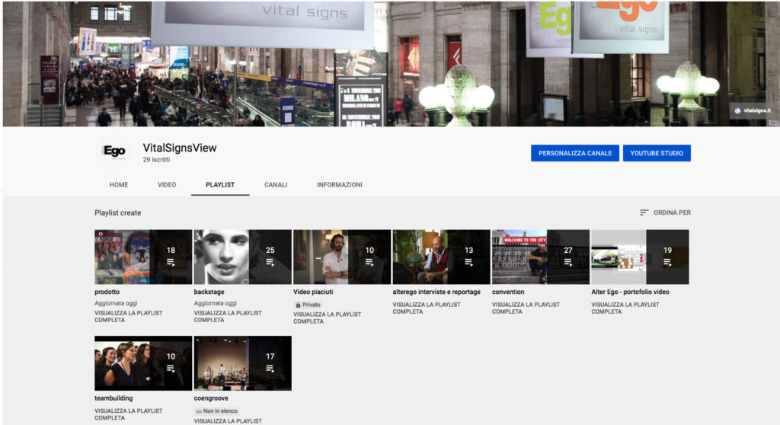Click the globe icon on the banner

click(737, 110)
